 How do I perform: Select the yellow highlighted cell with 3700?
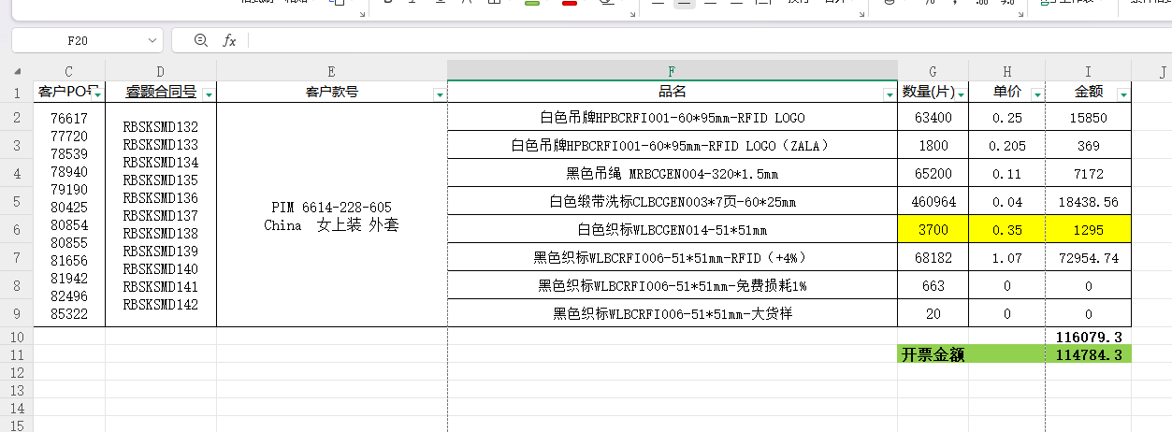[933, 229]
